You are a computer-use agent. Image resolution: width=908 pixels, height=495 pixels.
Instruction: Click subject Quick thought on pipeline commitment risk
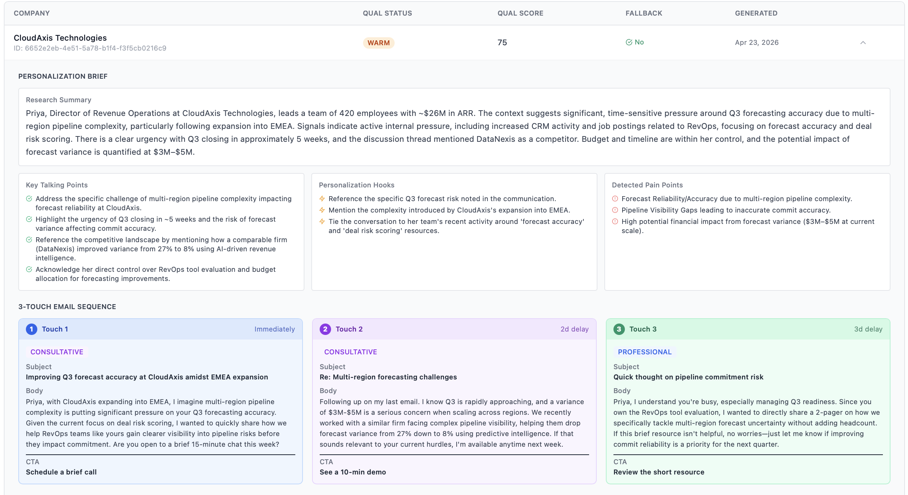[688, 377]
